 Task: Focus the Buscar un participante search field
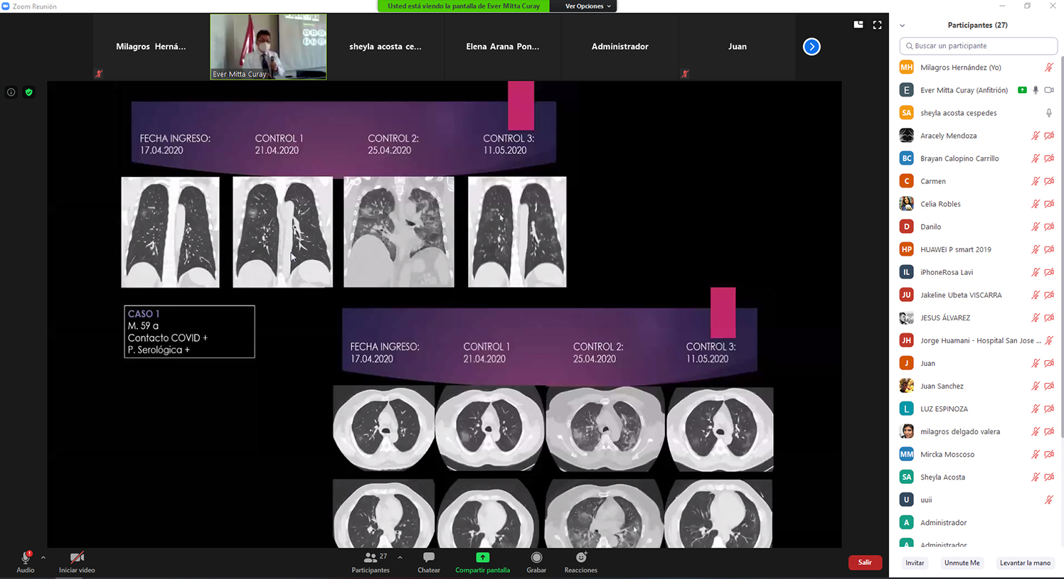tap(979, 45)
